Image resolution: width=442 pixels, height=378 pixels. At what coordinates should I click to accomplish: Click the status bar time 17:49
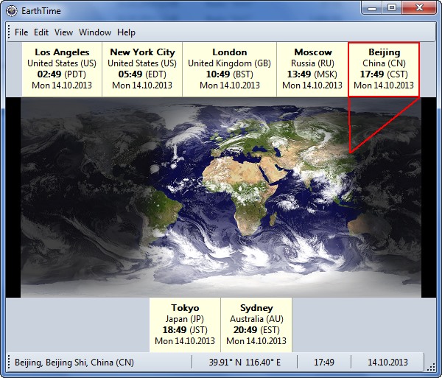click(324, 363)
